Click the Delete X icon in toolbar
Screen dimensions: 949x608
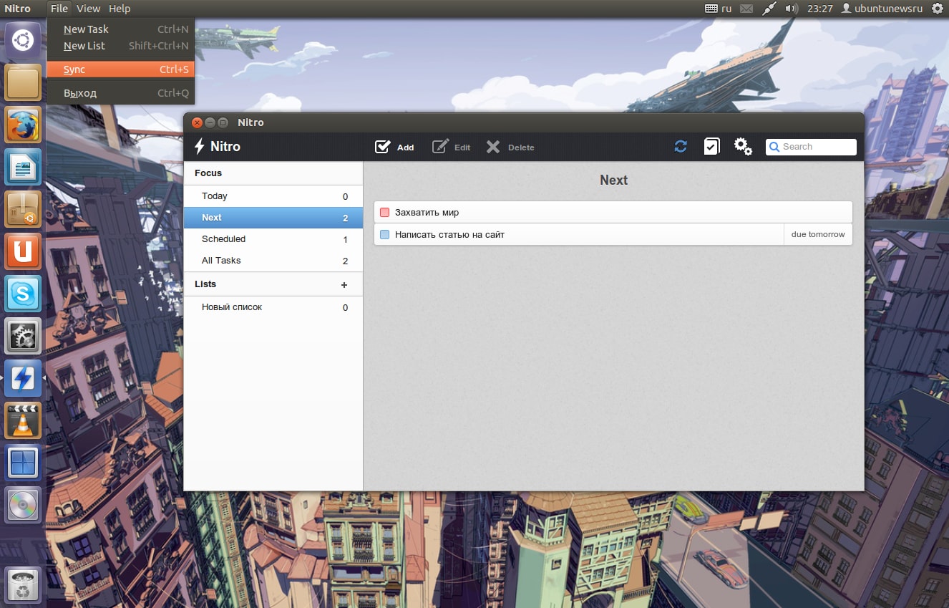click(x=493, y=147)
